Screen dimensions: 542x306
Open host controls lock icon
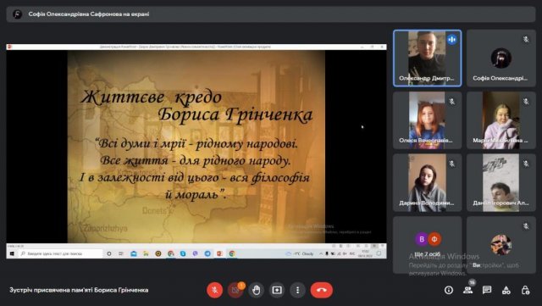click(x=525, y=290)
